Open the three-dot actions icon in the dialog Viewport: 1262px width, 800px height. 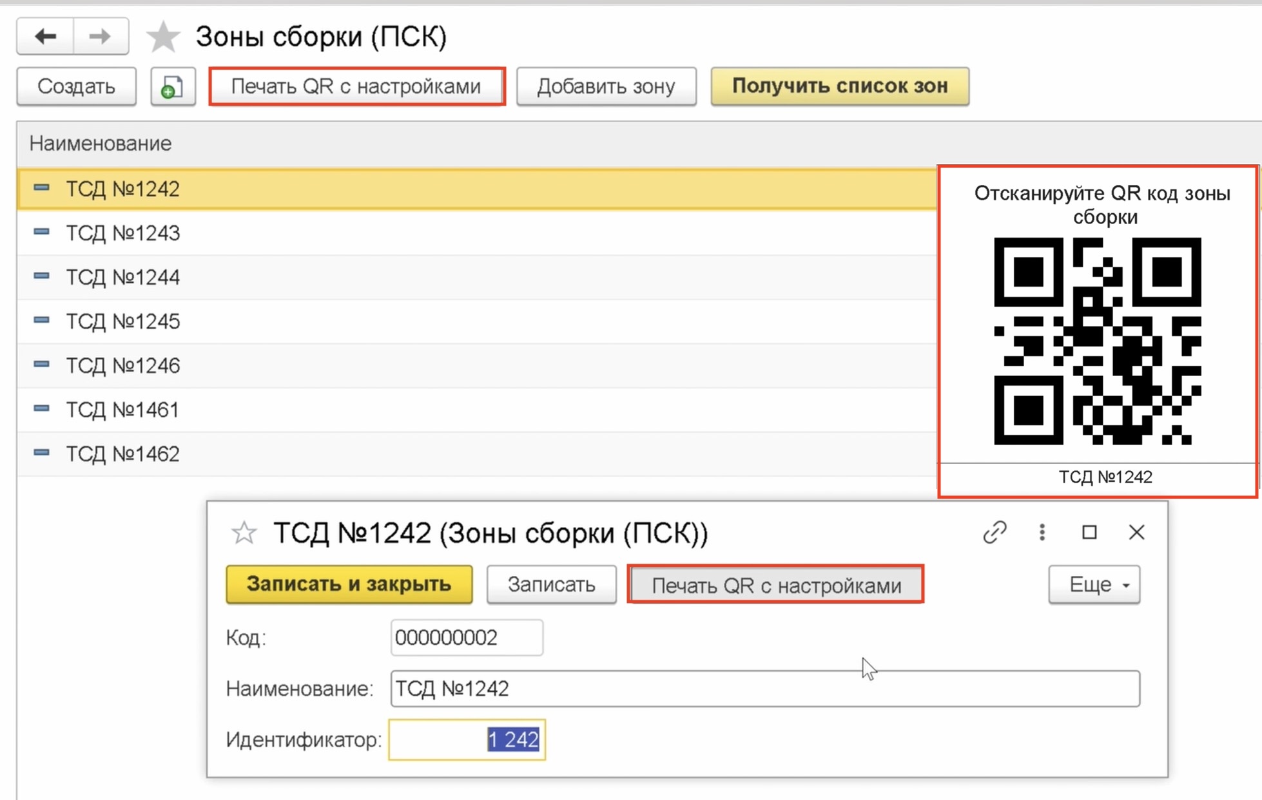(x=1042, y=533)
